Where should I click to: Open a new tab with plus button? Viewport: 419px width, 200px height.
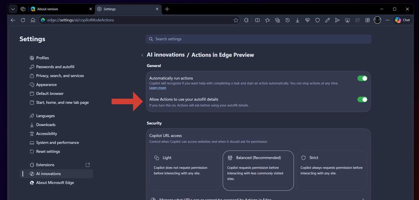point(167,9)
